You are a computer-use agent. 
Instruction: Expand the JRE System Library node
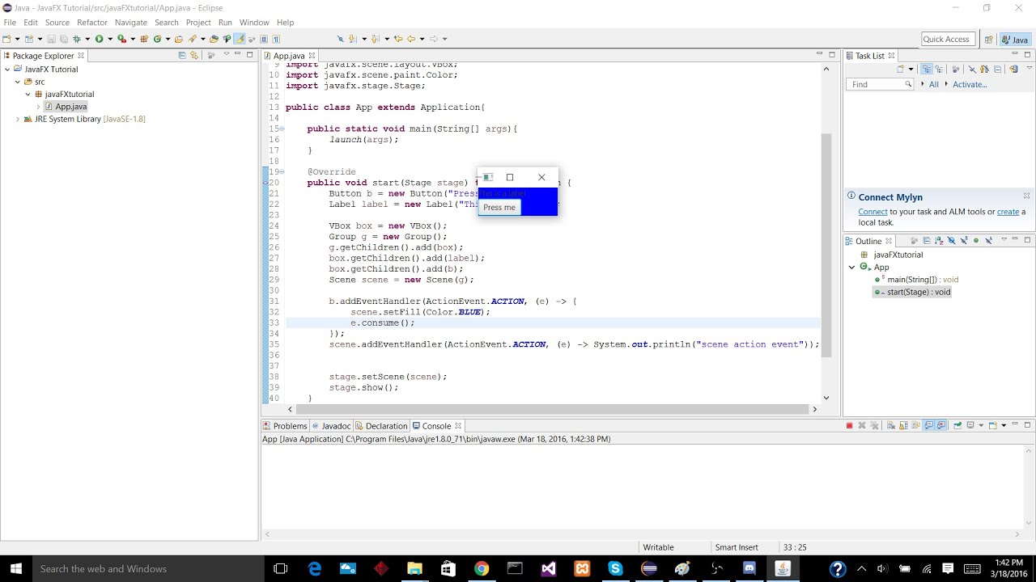click(18, 119)
